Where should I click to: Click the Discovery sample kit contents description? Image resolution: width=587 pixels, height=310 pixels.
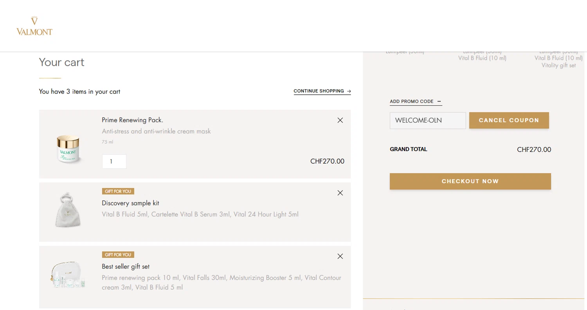(x=200, y=214)
